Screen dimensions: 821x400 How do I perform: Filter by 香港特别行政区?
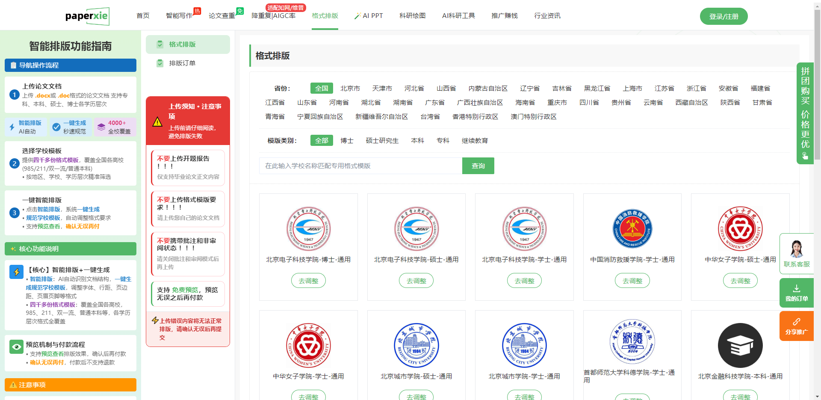coord(475,117)
